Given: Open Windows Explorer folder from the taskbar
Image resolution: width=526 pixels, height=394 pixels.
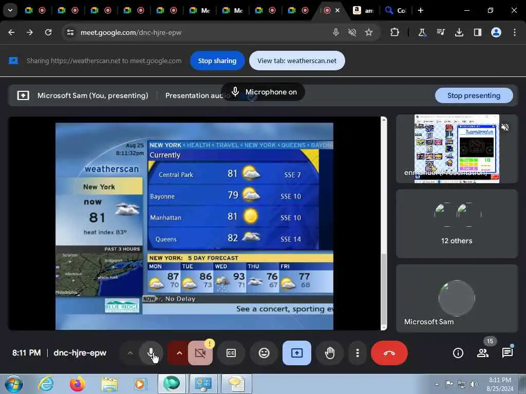Looking at the screenshot, I should tap(109, 384).
